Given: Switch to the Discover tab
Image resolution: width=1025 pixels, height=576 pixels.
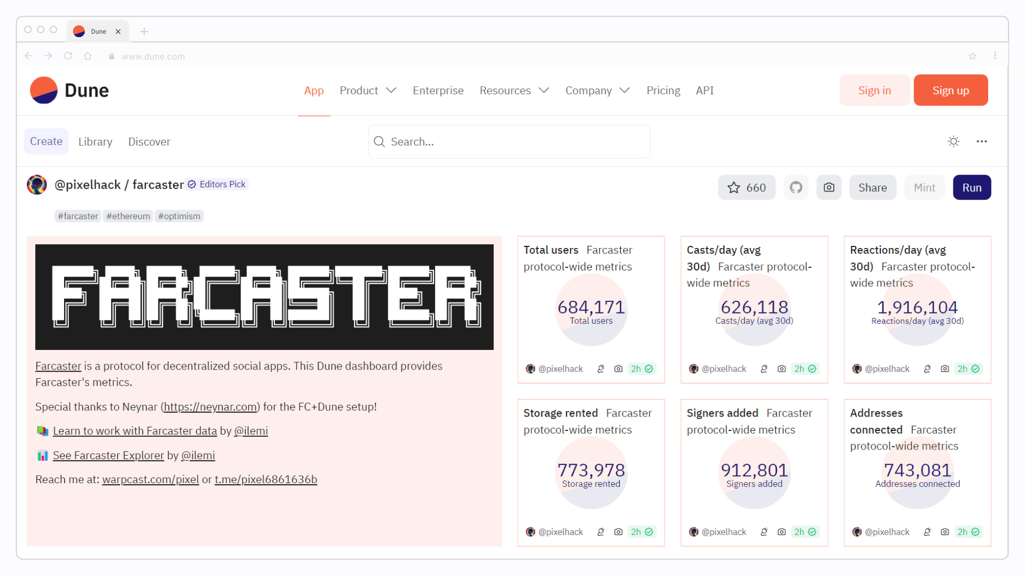Looking at the screenshot, I should pyautogui.click(x=149, y=142).
